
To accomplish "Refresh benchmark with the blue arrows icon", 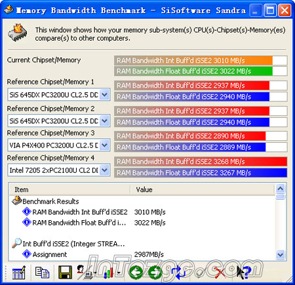I will (x=178, y=273).
